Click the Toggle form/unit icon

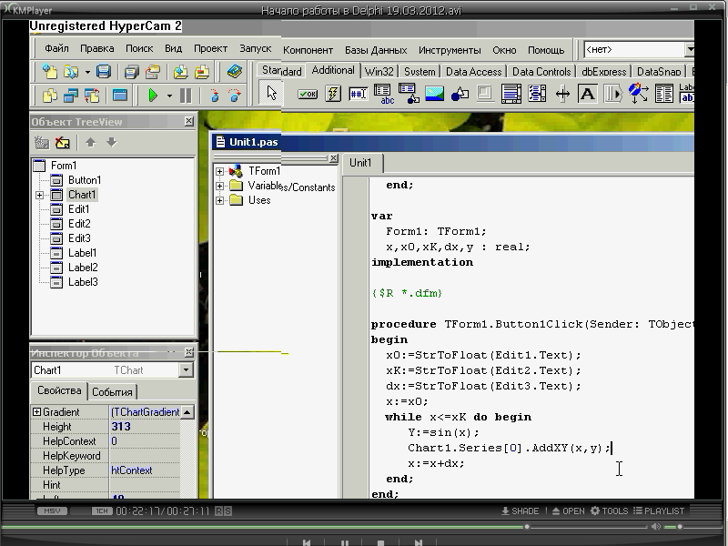point(93,96)
